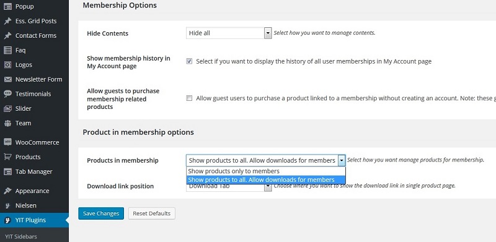Click the Testimonials speech bubble icon
The height and width of the screenshot is (242, 496).
7,94
